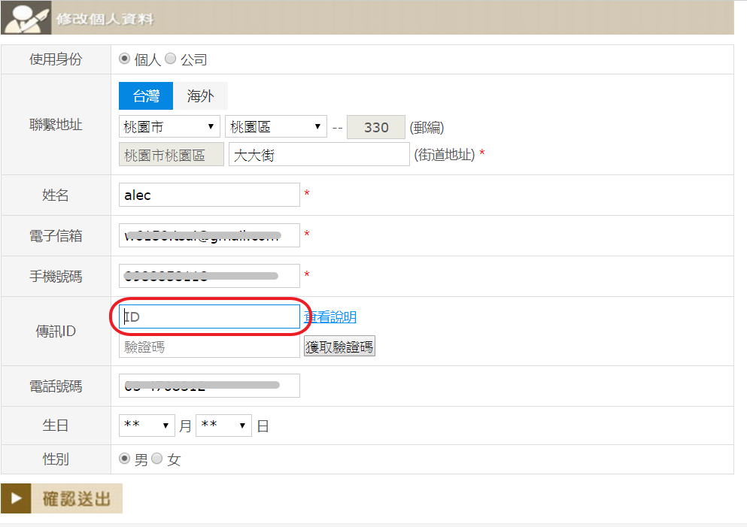Select the 公司 radio button
This screenshot has width=747, height=527.
click(x=170, y=59)
